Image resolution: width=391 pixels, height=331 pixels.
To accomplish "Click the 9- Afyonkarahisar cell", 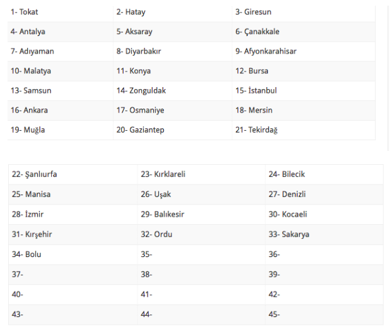I will pos(266,51).
